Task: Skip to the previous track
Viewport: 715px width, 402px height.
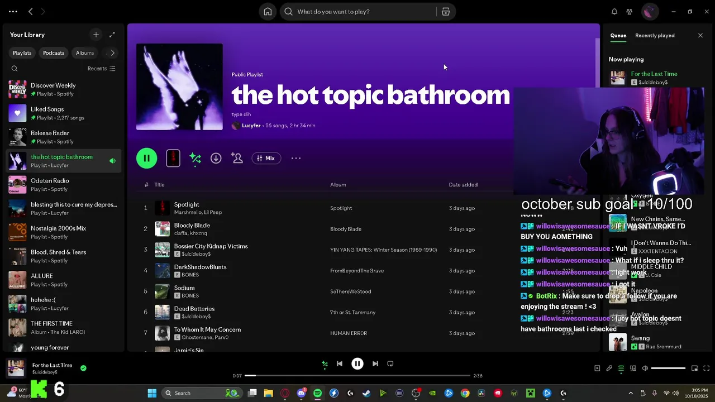Action: click(x=340, y=364)
